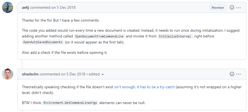The width and height of the screenshot is (248, 112).
Task: Click the ohadschn username link
Action: click(30, 74)
